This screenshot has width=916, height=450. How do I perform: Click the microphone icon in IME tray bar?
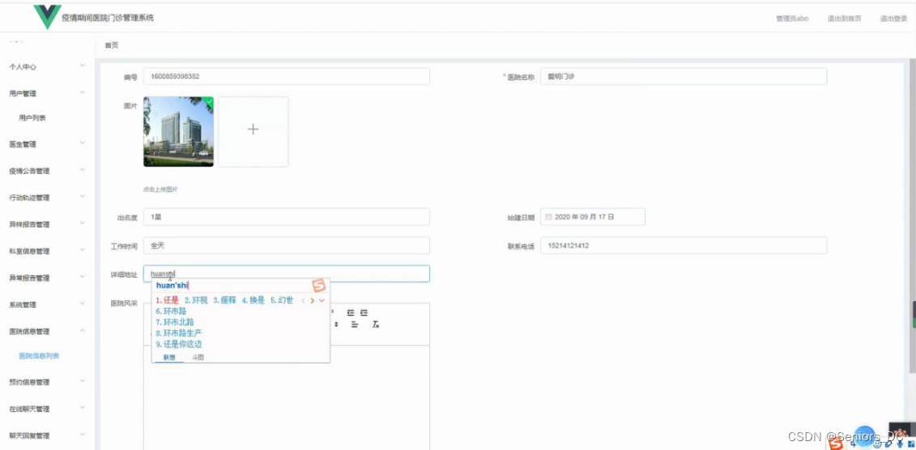tap(901, 445)
